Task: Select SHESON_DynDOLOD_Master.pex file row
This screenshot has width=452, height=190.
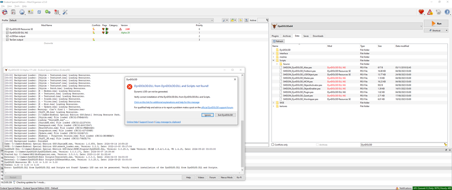Action: tap(359, 78)
